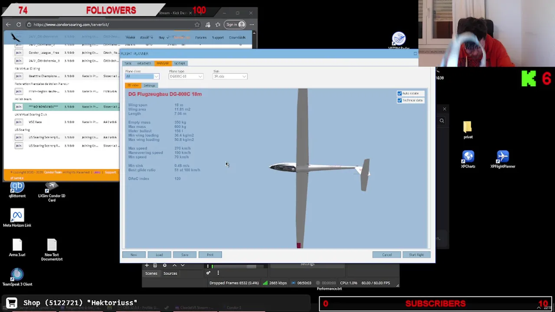Click the Save flight plan button

(x=185, y=255)
